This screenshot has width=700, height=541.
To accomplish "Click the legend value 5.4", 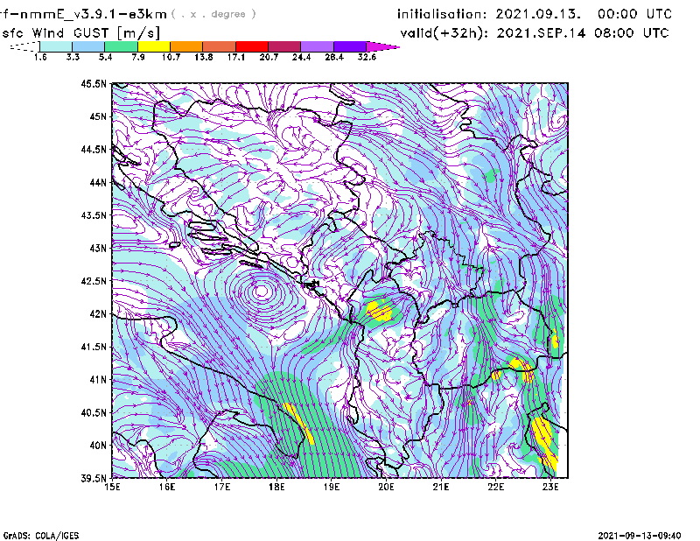I will (x=105, y=57).
